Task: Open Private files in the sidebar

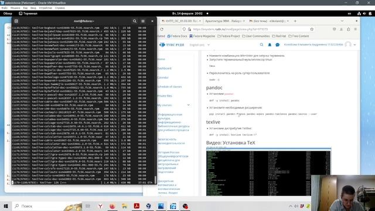Action: click(x=165, y=96)
